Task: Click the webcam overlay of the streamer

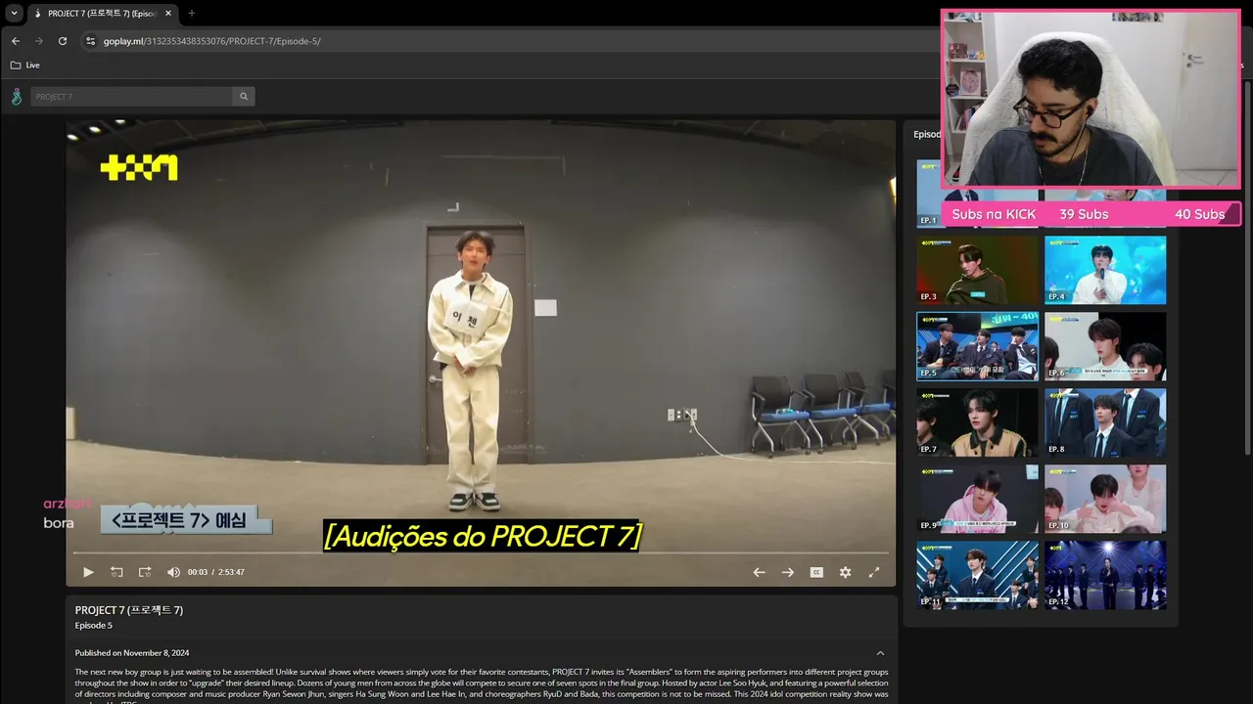Action: 1091,99
